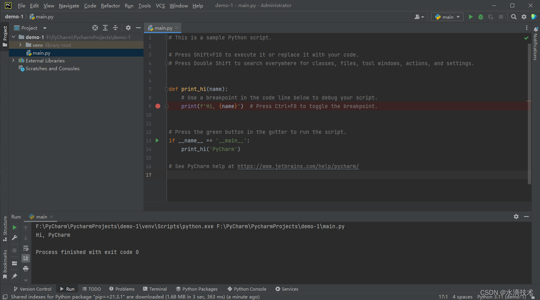
Task: Collapse the print_hi function fold on line 7
Action: click(x=166, y=89)
